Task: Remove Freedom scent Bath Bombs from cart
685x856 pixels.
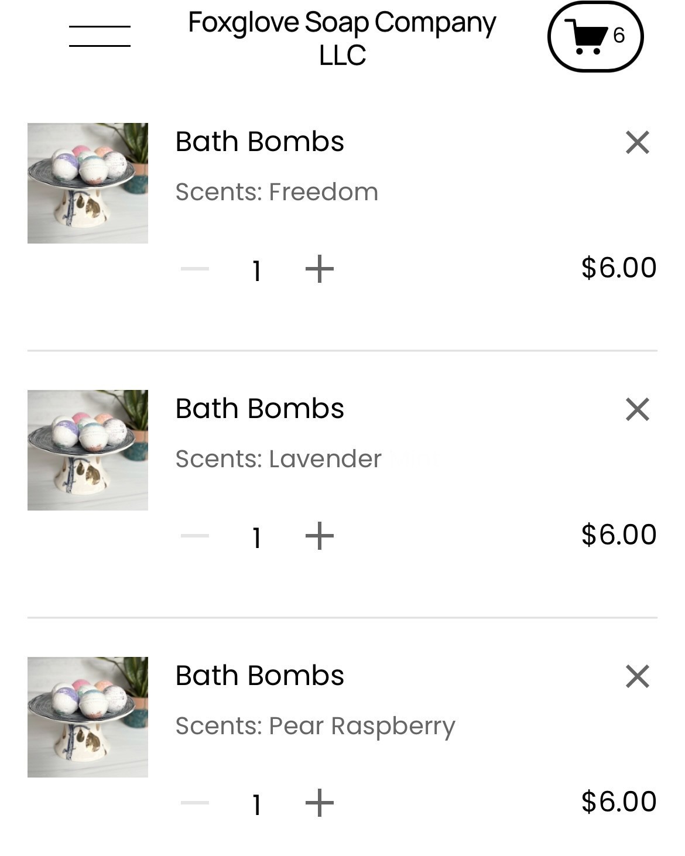Action: pyautogui.click(x=637, y=142)
